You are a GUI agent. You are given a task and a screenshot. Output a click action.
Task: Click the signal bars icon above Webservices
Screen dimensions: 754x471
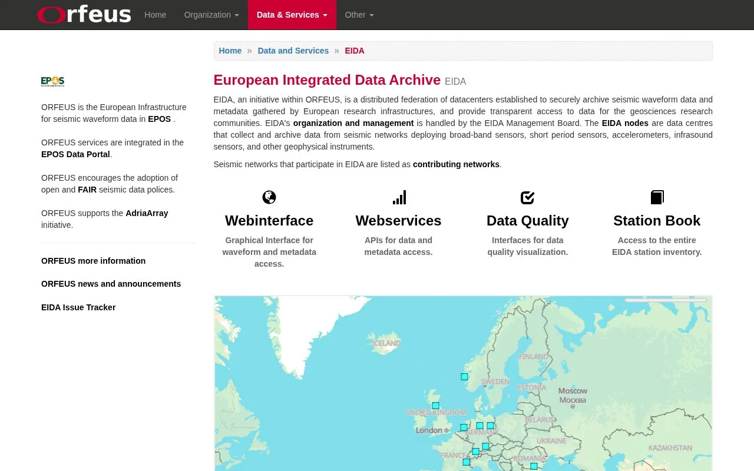click(x=399, y=197)
